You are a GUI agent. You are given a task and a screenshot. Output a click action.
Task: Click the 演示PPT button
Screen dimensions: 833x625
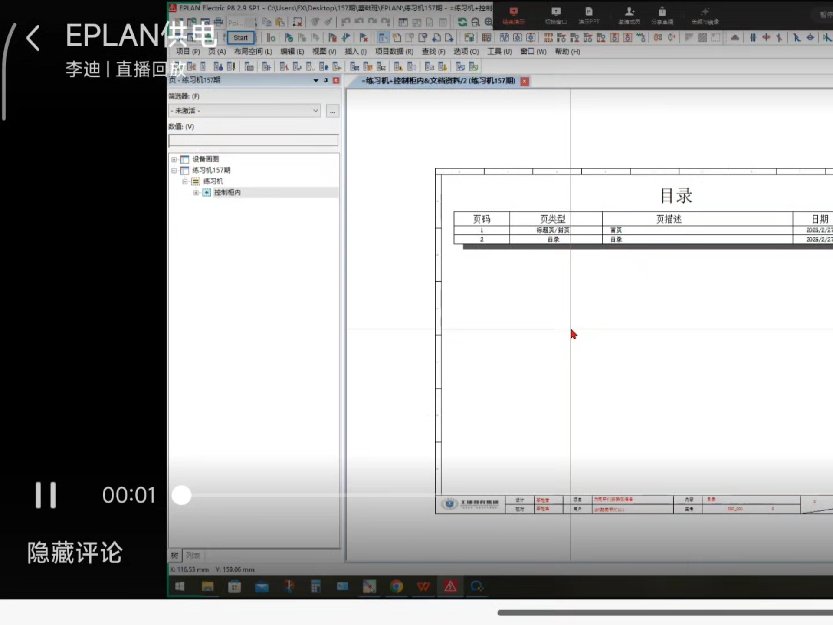point(589,16)
